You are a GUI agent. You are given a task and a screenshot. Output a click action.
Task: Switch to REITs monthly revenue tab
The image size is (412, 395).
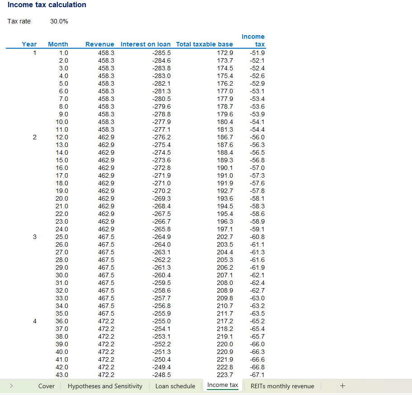point(282,386)
